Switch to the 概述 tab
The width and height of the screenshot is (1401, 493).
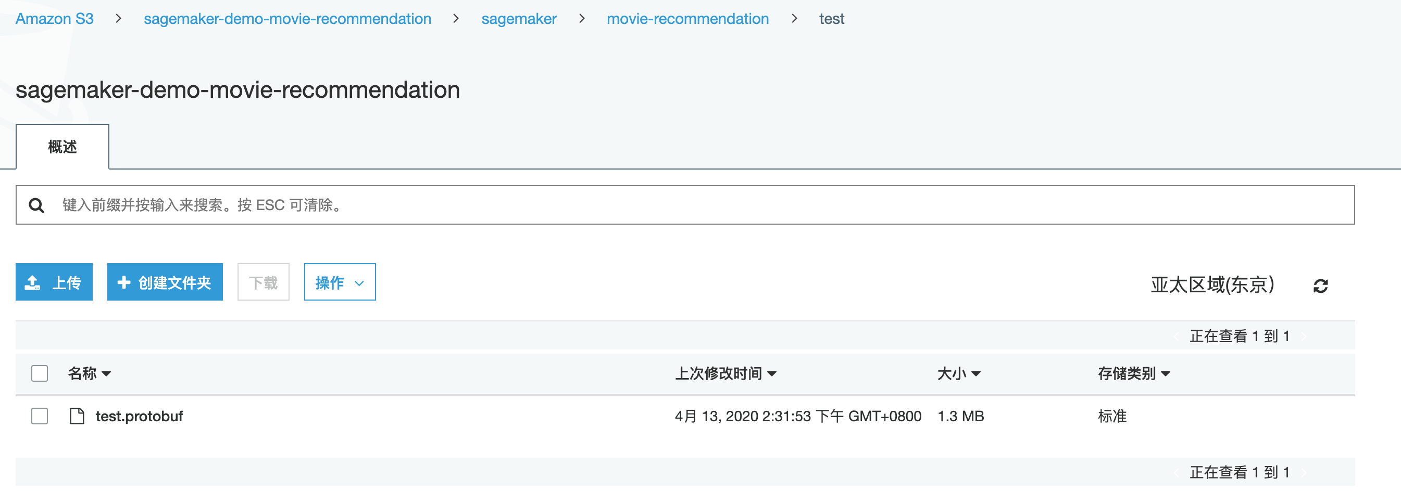tap(62, 147)
